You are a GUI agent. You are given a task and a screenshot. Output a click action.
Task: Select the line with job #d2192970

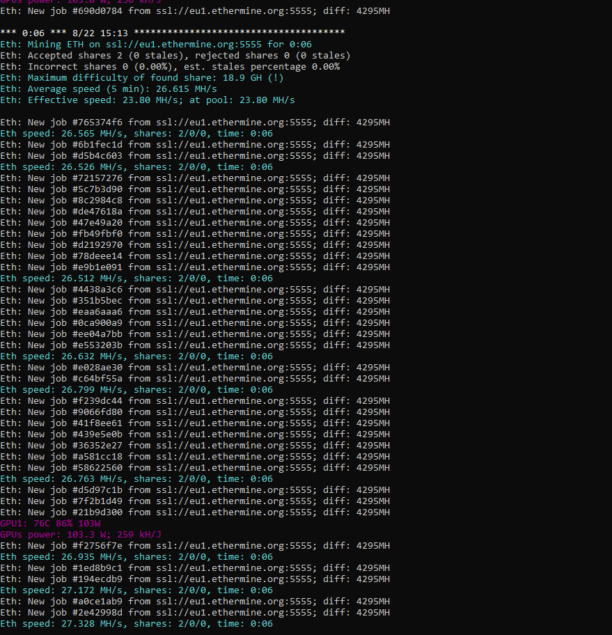(195, 244)
